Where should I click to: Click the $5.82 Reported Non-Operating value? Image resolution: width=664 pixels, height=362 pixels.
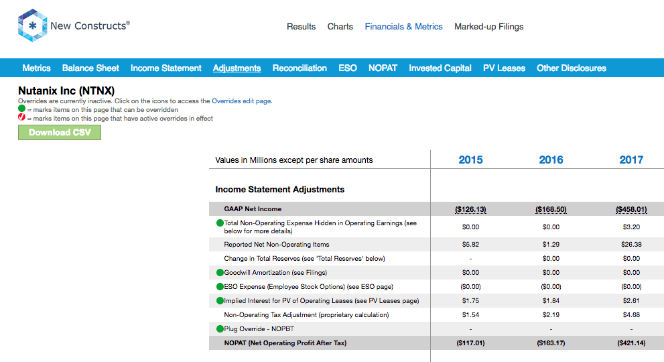click(x=470, y=245)
